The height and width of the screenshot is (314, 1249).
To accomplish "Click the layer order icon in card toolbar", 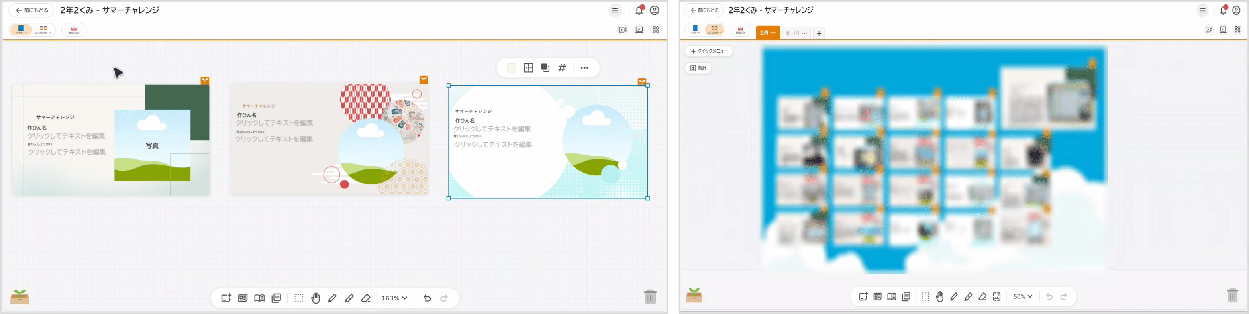I will 545,68.
